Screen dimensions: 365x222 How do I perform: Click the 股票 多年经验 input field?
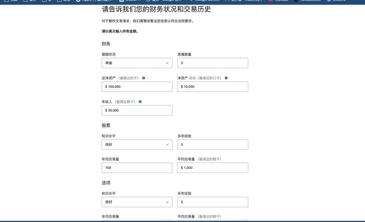(213, 144)
